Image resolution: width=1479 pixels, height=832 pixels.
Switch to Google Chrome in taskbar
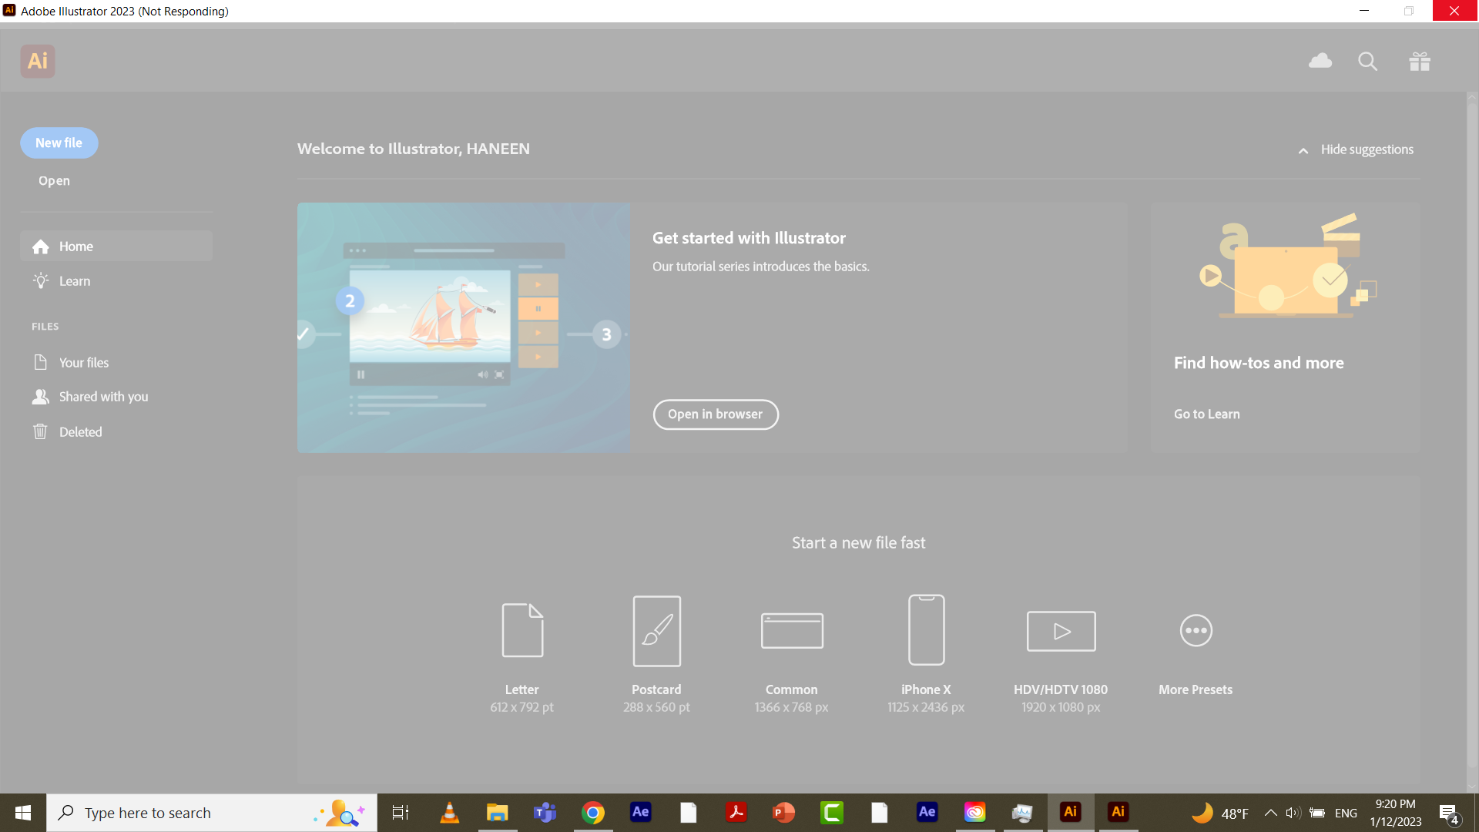[x=593, y=813]
